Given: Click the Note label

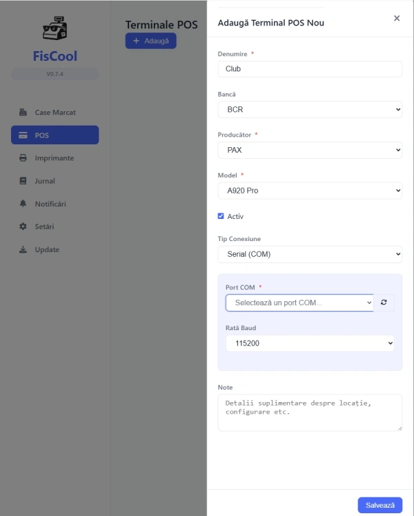Looking at the screenshot, I should tap(225, 388).
